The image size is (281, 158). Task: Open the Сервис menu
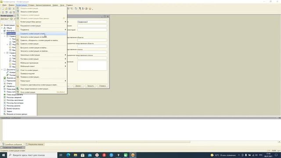pos(55,5)
